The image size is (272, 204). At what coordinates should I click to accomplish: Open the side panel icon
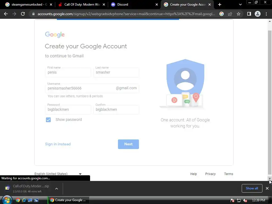tap(249, 14)
